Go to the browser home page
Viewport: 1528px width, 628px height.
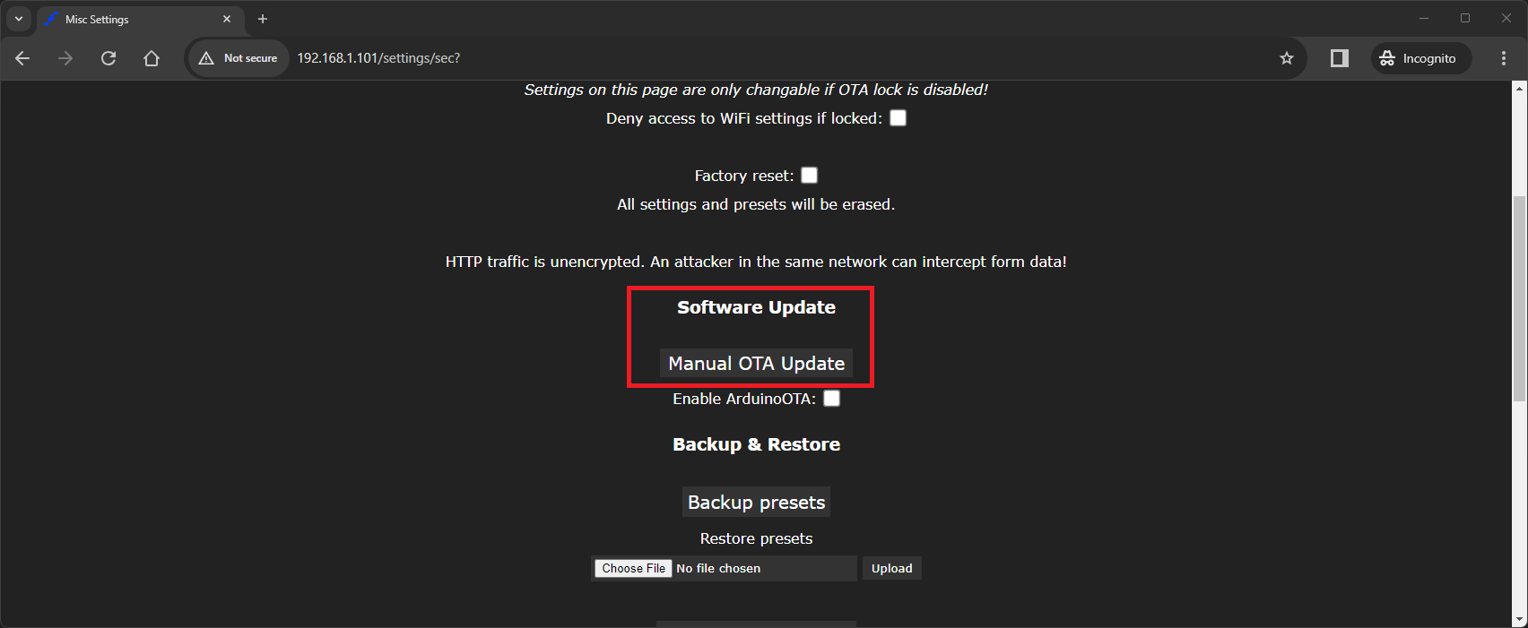[x=152, y=58]
